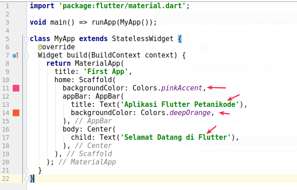
Task: Collapse the MyApp class fold marker
Action: [27, 39]
